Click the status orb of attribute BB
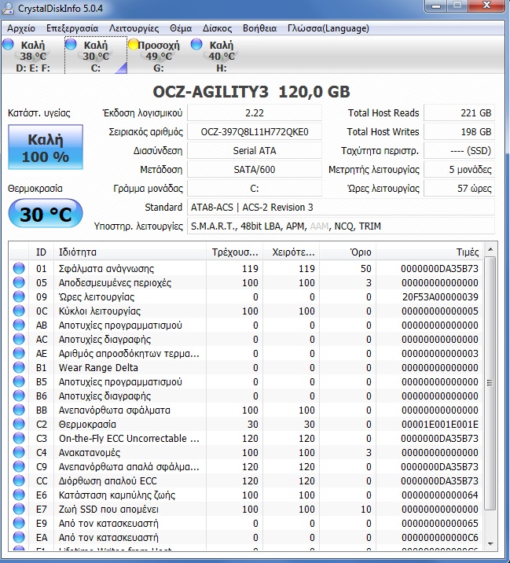The image size is (510, 563). tap(19, 410)
